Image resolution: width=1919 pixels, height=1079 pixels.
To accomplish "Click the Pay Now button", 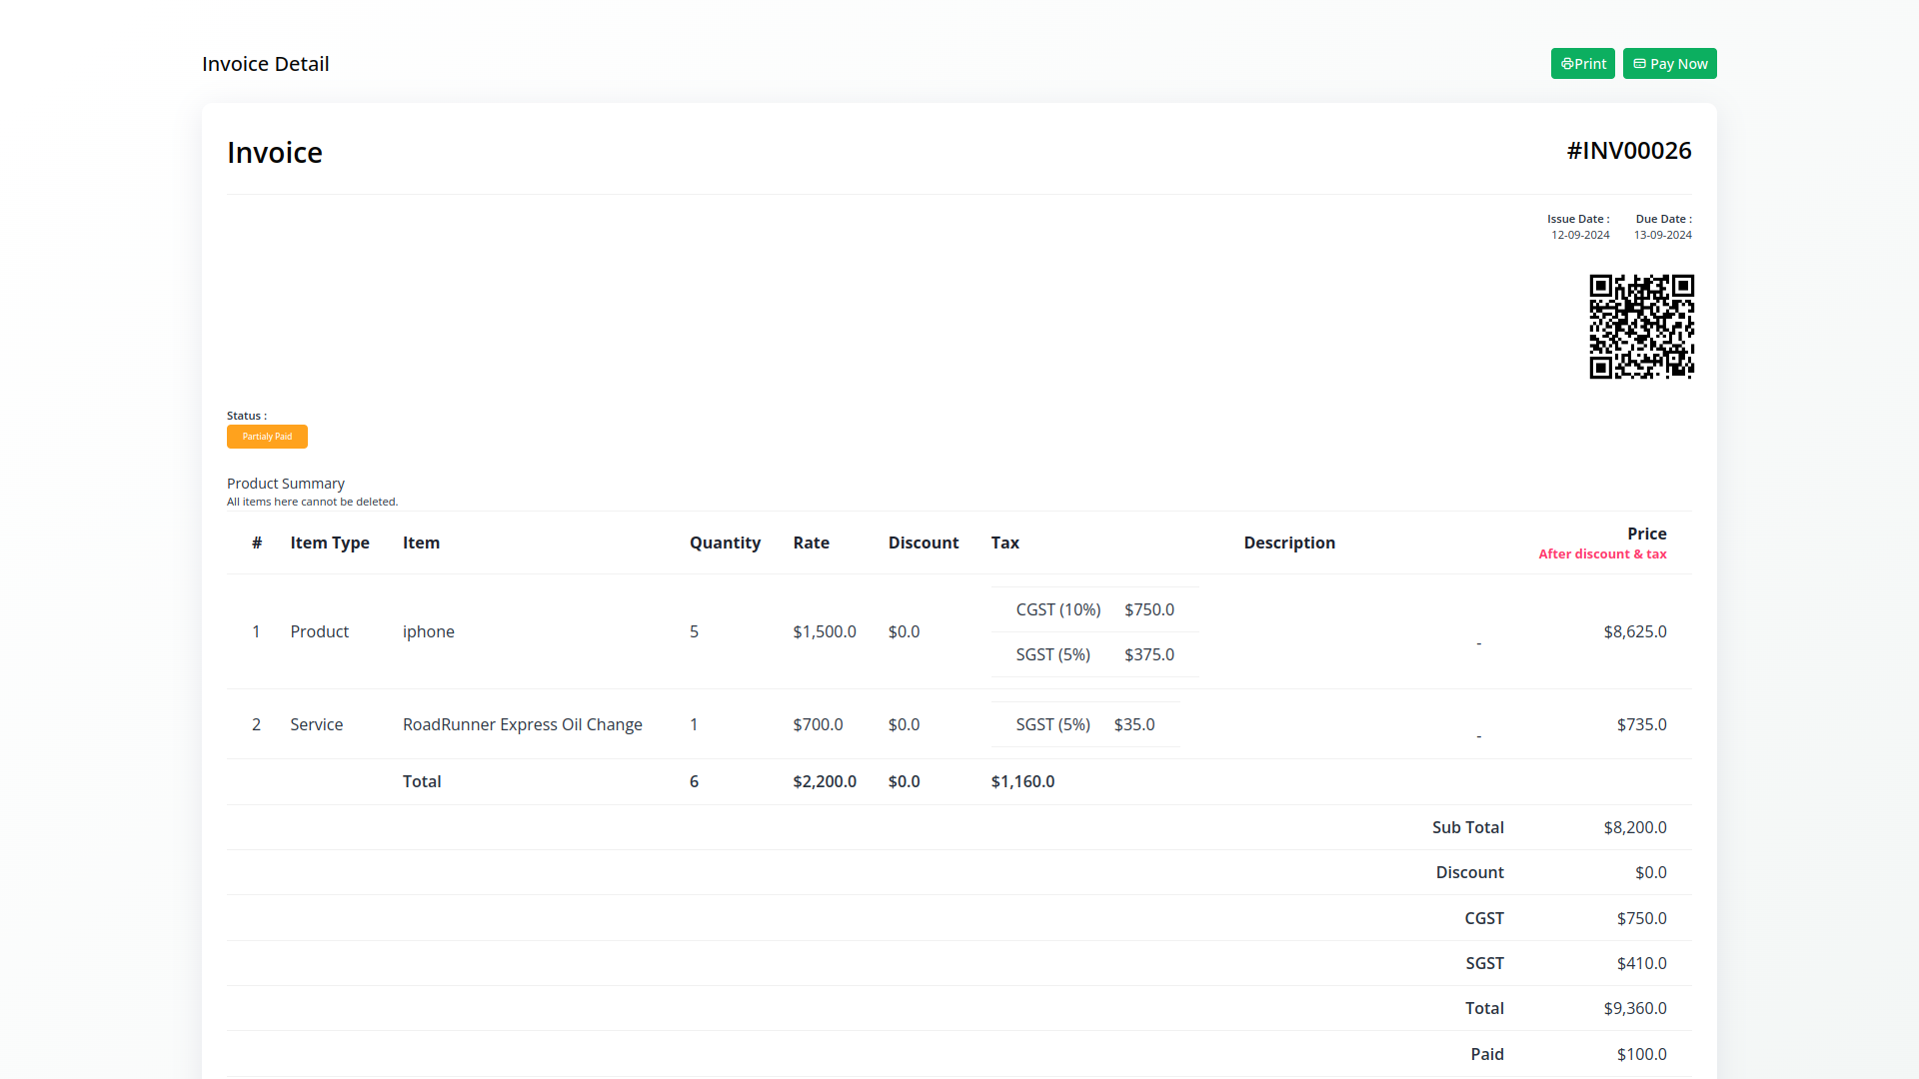I will 1669,64.
